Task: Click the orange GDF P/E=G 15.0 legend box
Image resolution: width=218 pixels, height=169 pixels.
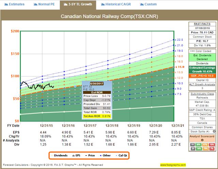Action: point(202,76)
